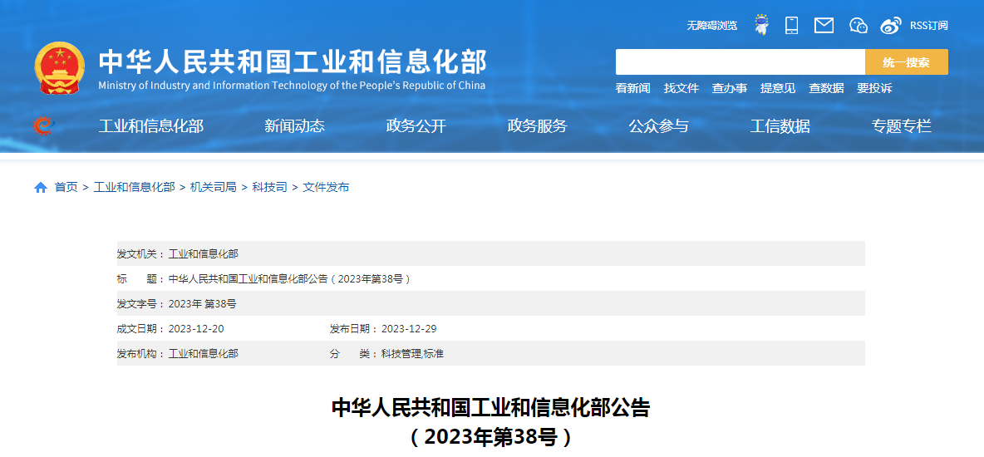Image resolution: width=984 pixels, height=457 pixels.
Task: Click the home icon in breadcrumb
Action: 41,188
